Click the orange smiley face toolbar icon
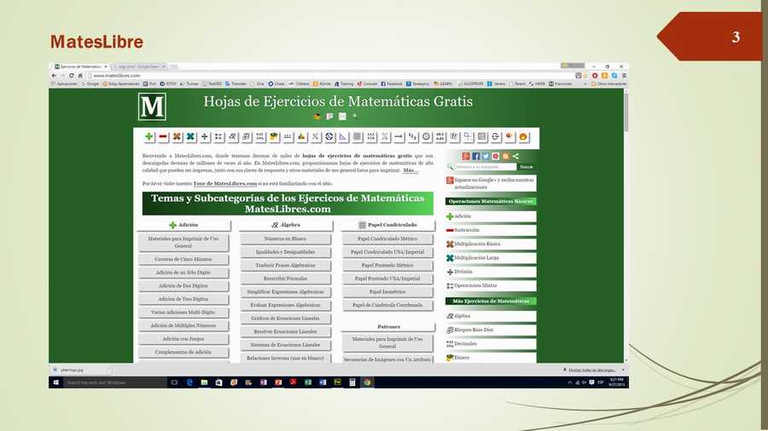Image resolution: width=768 pixels, height=431 pixels. (x=524, y=137)
